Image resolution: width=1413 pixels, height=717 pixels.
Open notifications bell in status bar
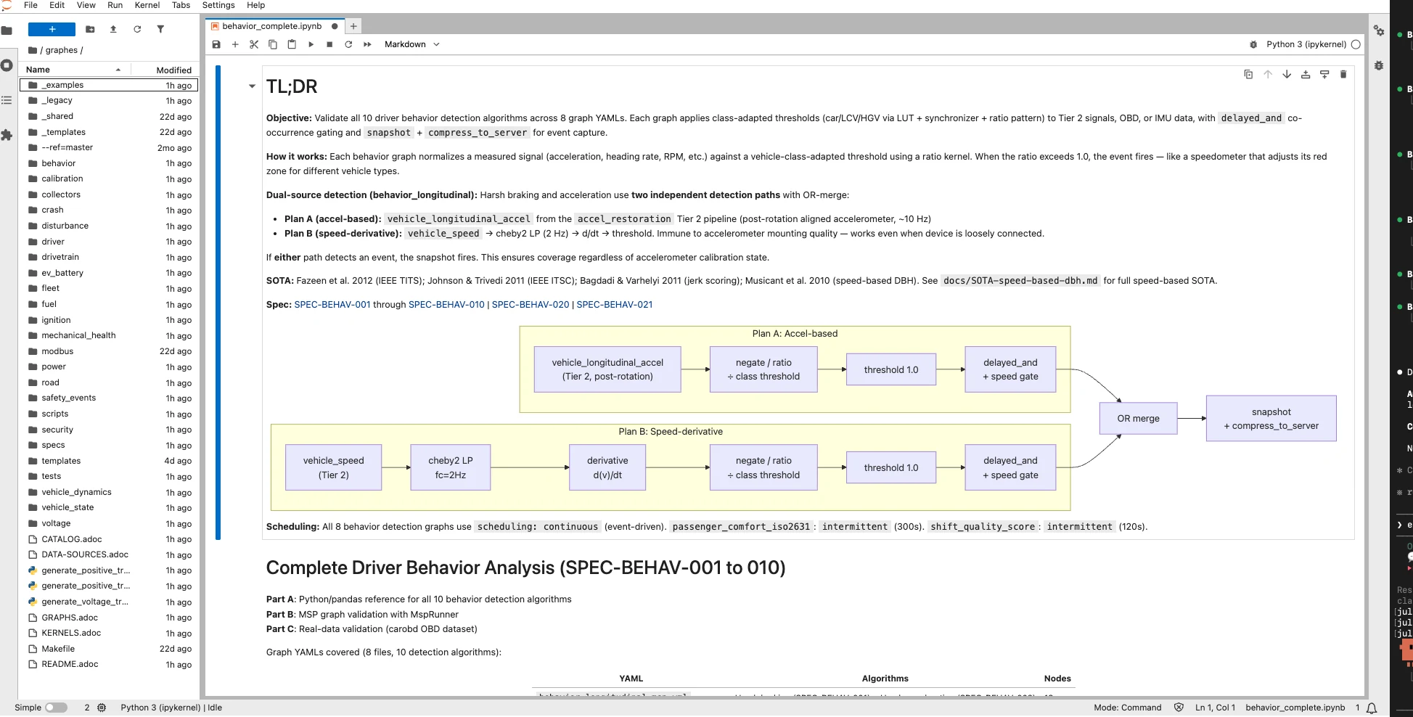[x=1372, y=708]
